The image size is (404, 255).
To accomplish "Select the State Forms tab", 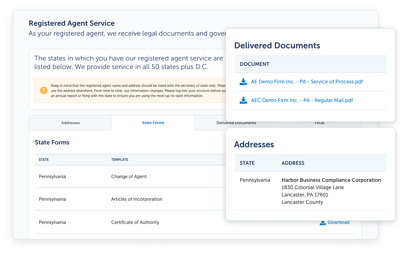I will click(x=153, y=123).
